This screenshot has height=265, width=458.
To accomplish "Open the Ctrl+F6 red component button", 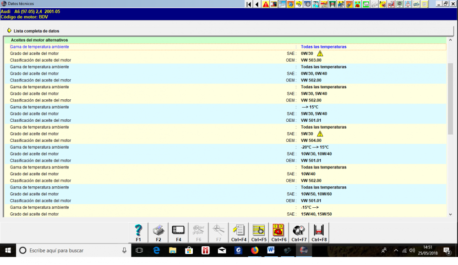I will coord(279,233).
